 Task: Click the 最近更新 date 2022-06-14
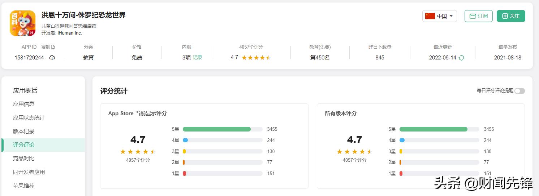click(x=443, y=58)
